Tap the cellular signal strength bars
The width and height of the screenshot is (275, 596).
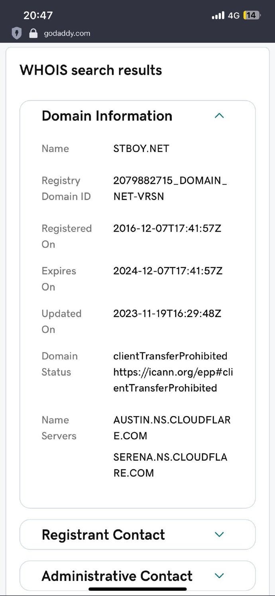click(x=218, y=16)
